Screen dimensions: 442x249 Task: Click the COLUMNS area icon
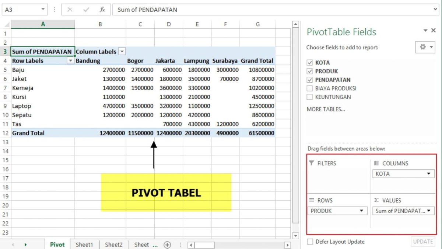click(x=375, y=163)
